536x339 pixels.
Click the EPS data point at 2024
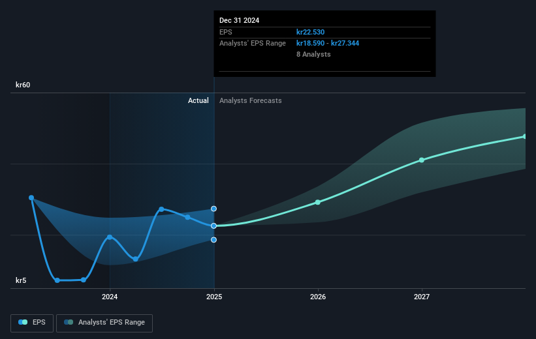[x=110, y=237]
